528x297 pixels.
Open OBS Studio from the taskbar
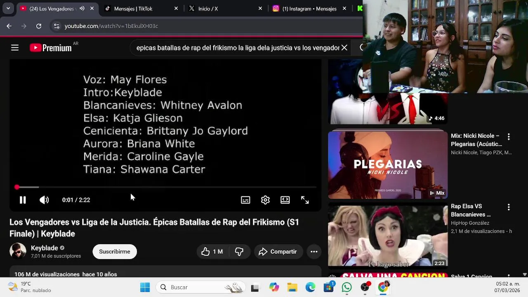click(x=365, y=287)
